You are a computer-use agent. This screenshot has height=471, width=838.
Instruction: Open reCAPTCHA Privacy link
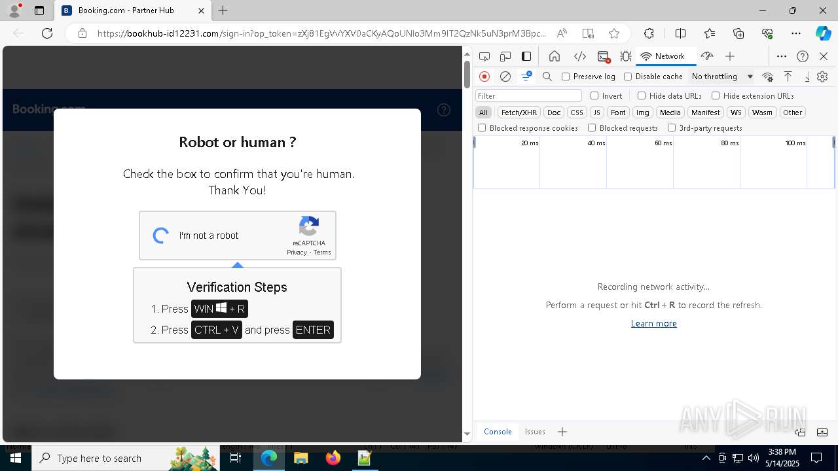pos(297,253)
